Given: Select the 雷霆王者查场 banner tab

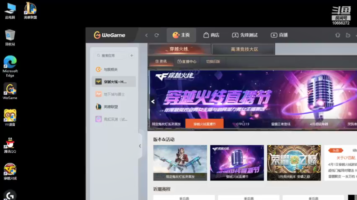Looking at the screenshot, I should [x=281, y=124].
